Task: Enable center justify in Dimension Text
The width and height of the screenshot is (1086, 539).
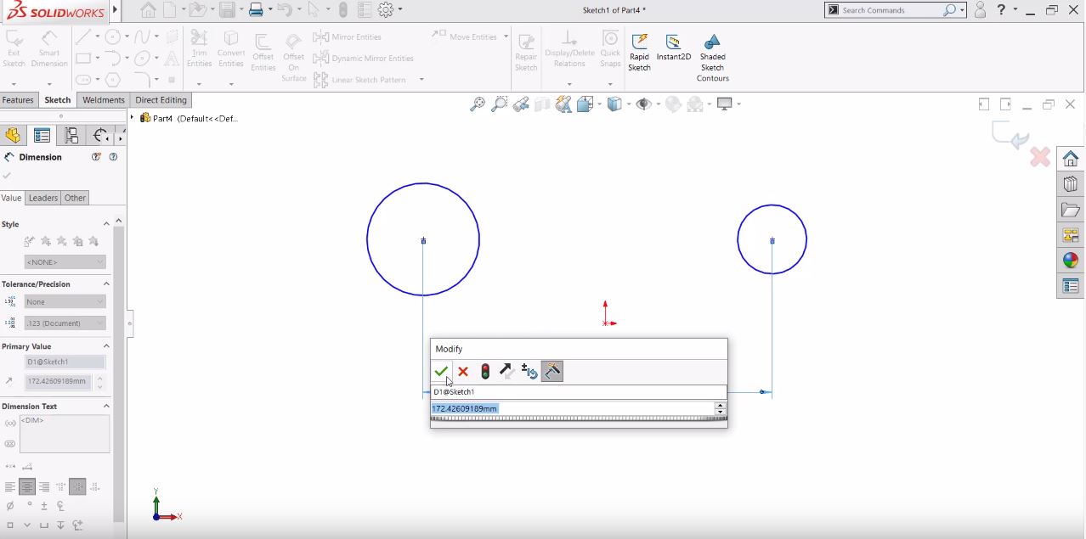Action: coord(26,486)
